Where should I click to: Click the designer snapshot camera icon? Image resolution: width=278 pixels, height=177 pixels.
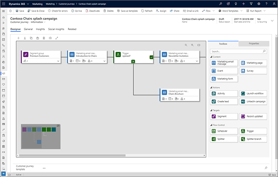tap(50, 38)
